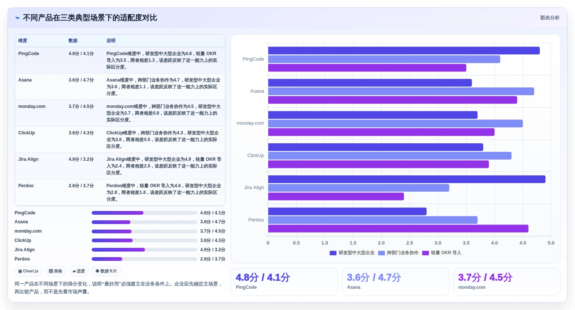The width and height of the screenshot is (575, 310).
Task: Click the Asana label on the chart axis
Action: click(257, 91)
